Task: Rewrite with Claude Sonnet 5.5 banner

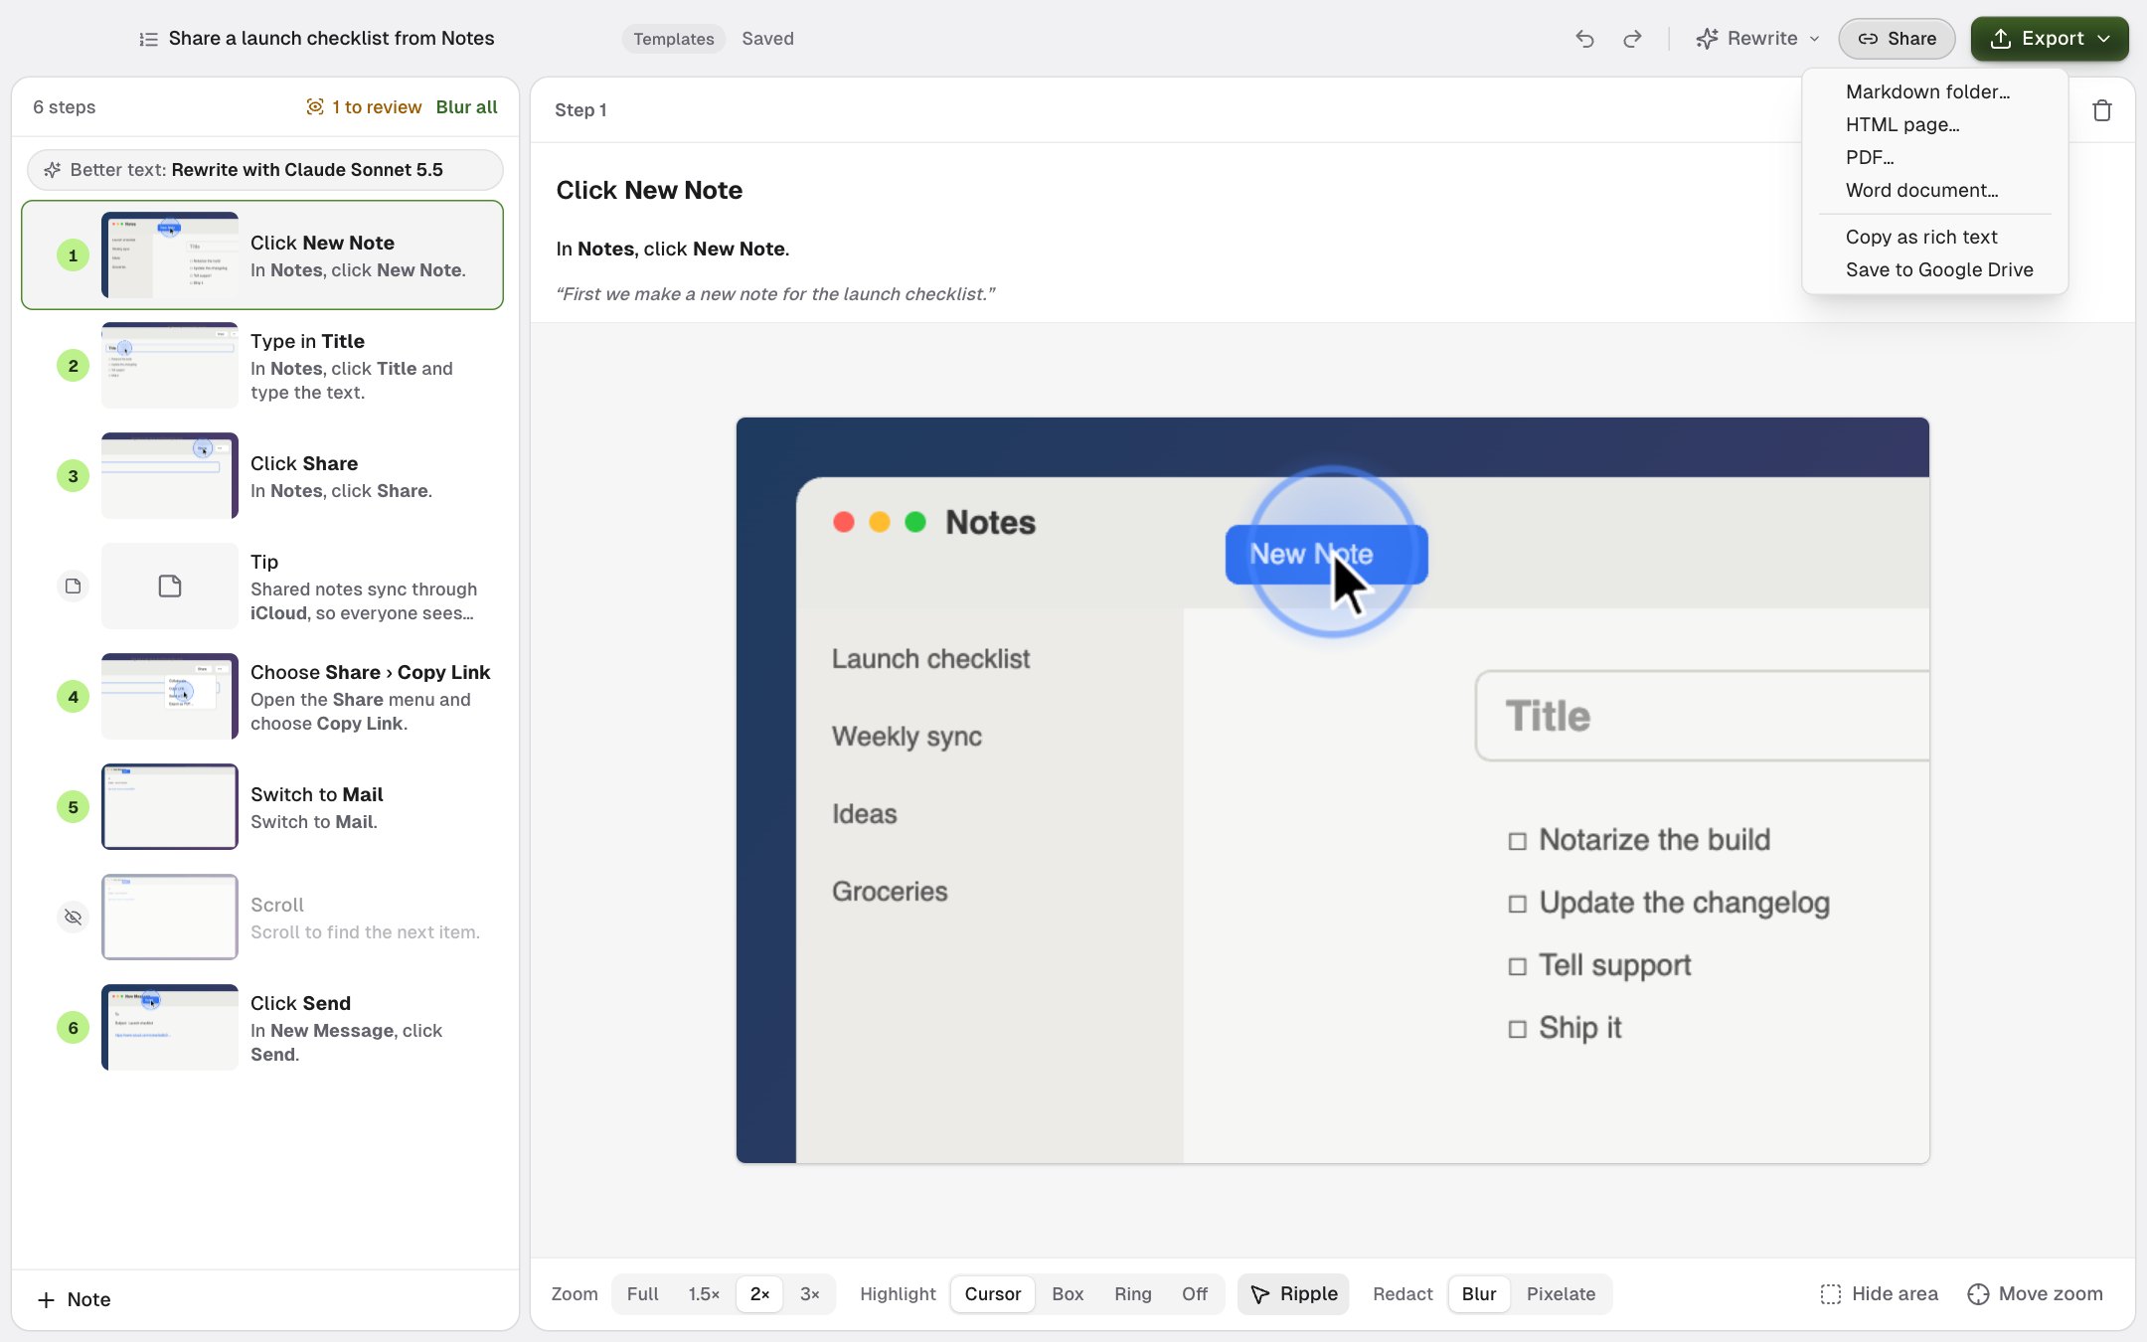Action: pos(264,170)
